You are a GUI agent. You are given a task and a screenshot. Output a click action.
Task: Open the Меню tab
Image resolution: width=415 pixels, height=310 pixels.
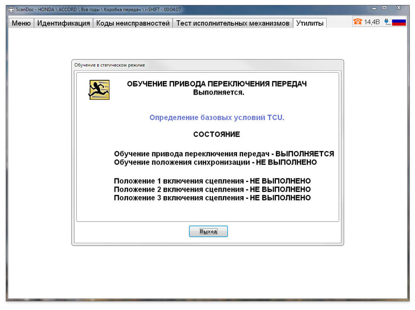click(21, 23)
